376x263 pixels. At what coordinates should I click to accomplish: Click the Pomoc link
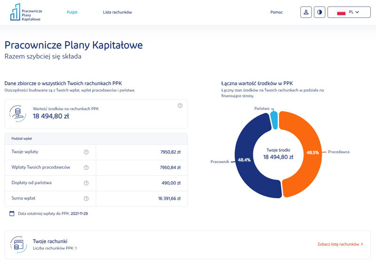(x=276, y=12)
